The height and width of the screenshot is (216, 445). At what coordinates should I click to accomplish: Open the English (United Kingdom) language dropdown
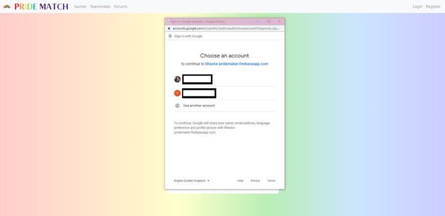coord(192,181)
